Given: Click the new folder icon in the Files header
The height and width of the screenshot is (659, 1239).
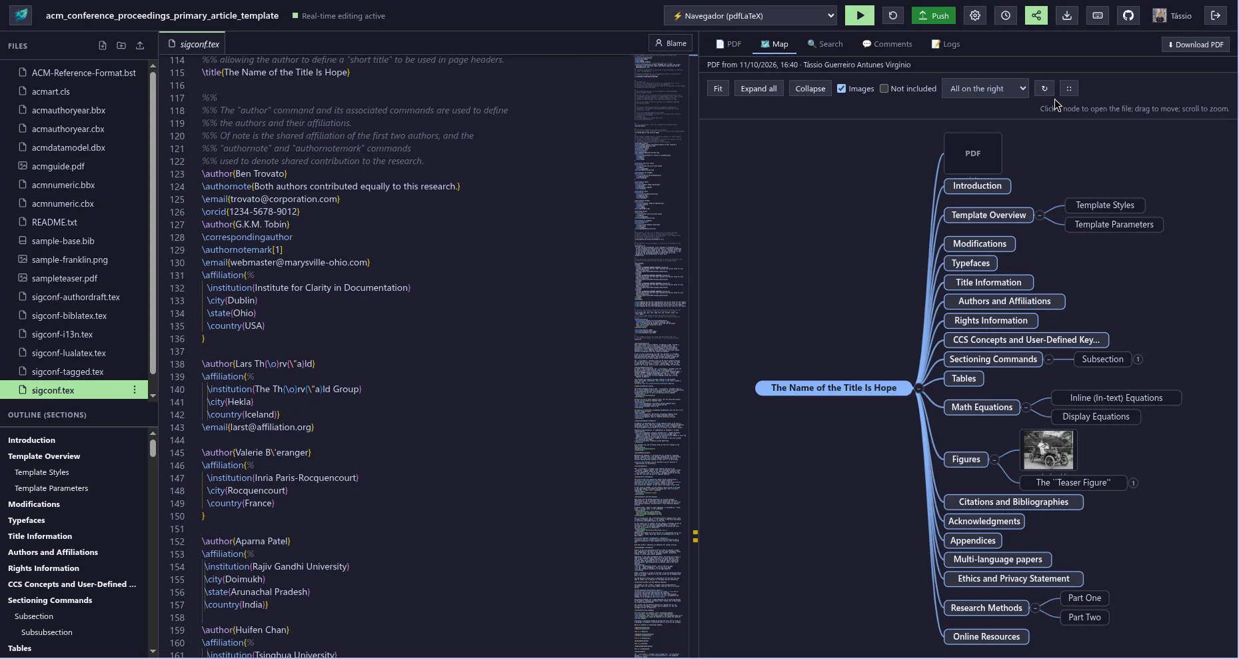Looking at the screenshot, I should pos(121,45).
